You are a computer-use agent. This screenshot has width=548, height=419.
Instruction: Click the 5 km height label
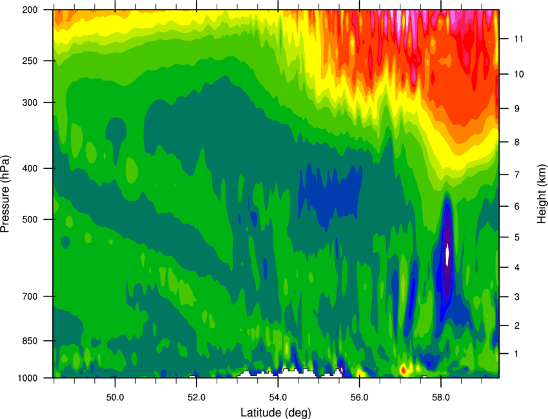click(516, 237)
